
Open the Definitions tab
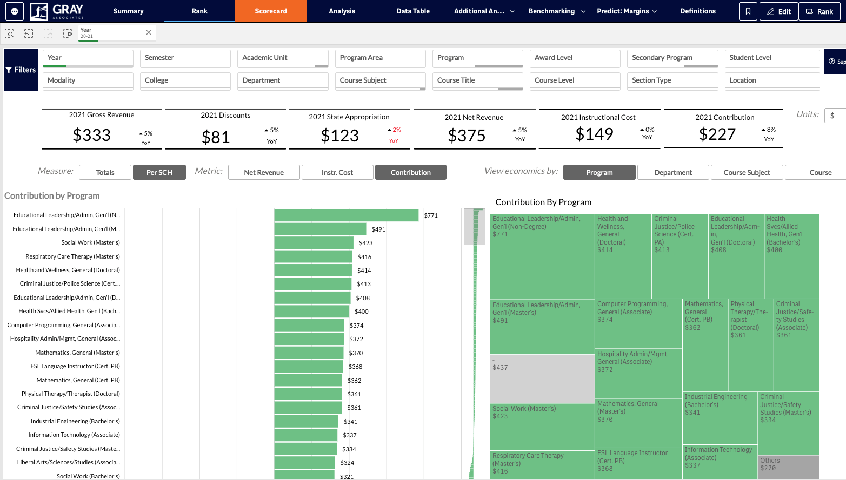coord(698,11)
